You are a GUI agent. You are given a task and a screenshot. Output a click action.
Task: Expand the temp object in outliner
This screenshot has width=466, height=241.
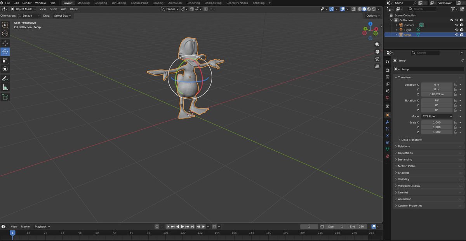click(x=396, y=35)
